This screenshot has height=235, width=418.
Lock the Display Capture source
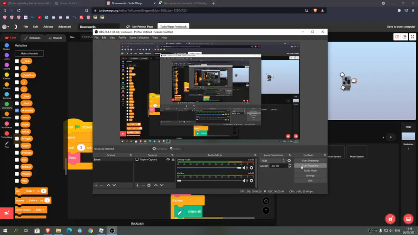click(x=173, y=159)
